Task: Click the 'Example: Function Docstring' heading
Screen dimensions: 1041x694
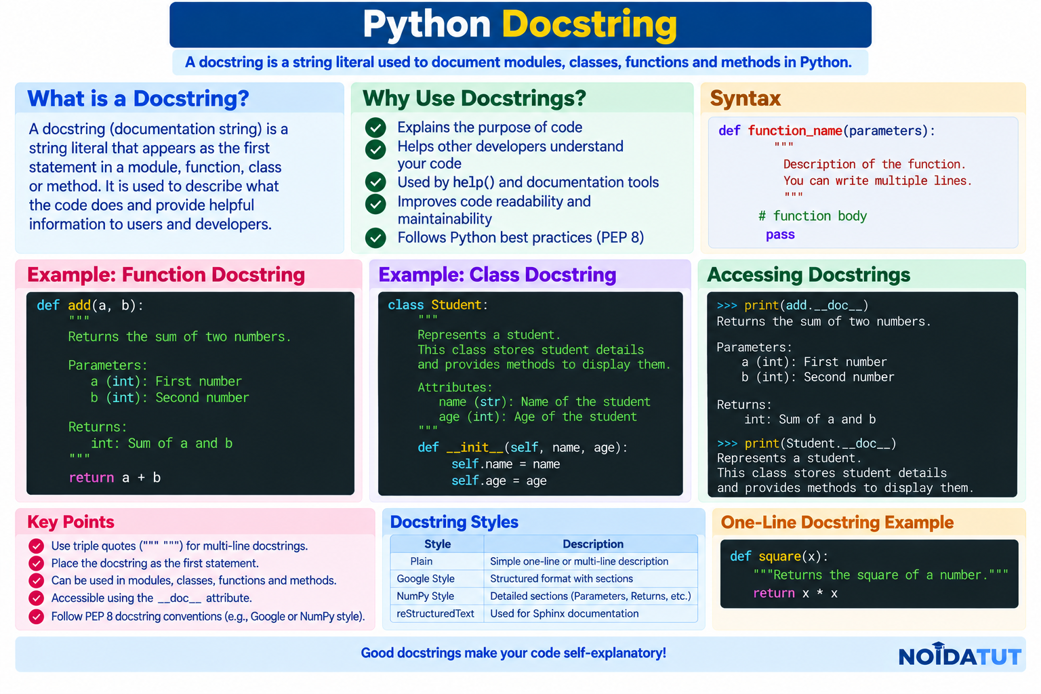Action: pyautogui.click(x=166, y=274)
